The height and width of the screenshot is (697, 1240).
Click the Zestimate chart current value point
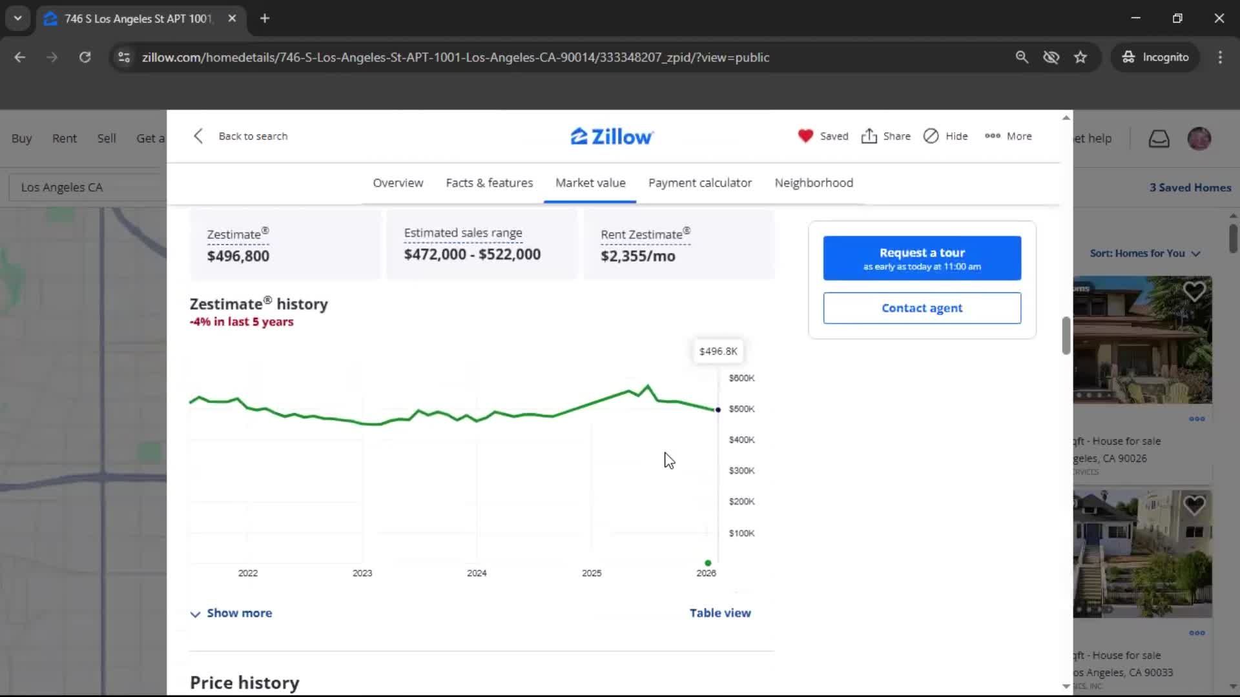pos(718,410)
